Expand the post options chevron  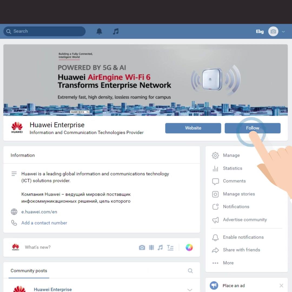[x=190, y=290]
